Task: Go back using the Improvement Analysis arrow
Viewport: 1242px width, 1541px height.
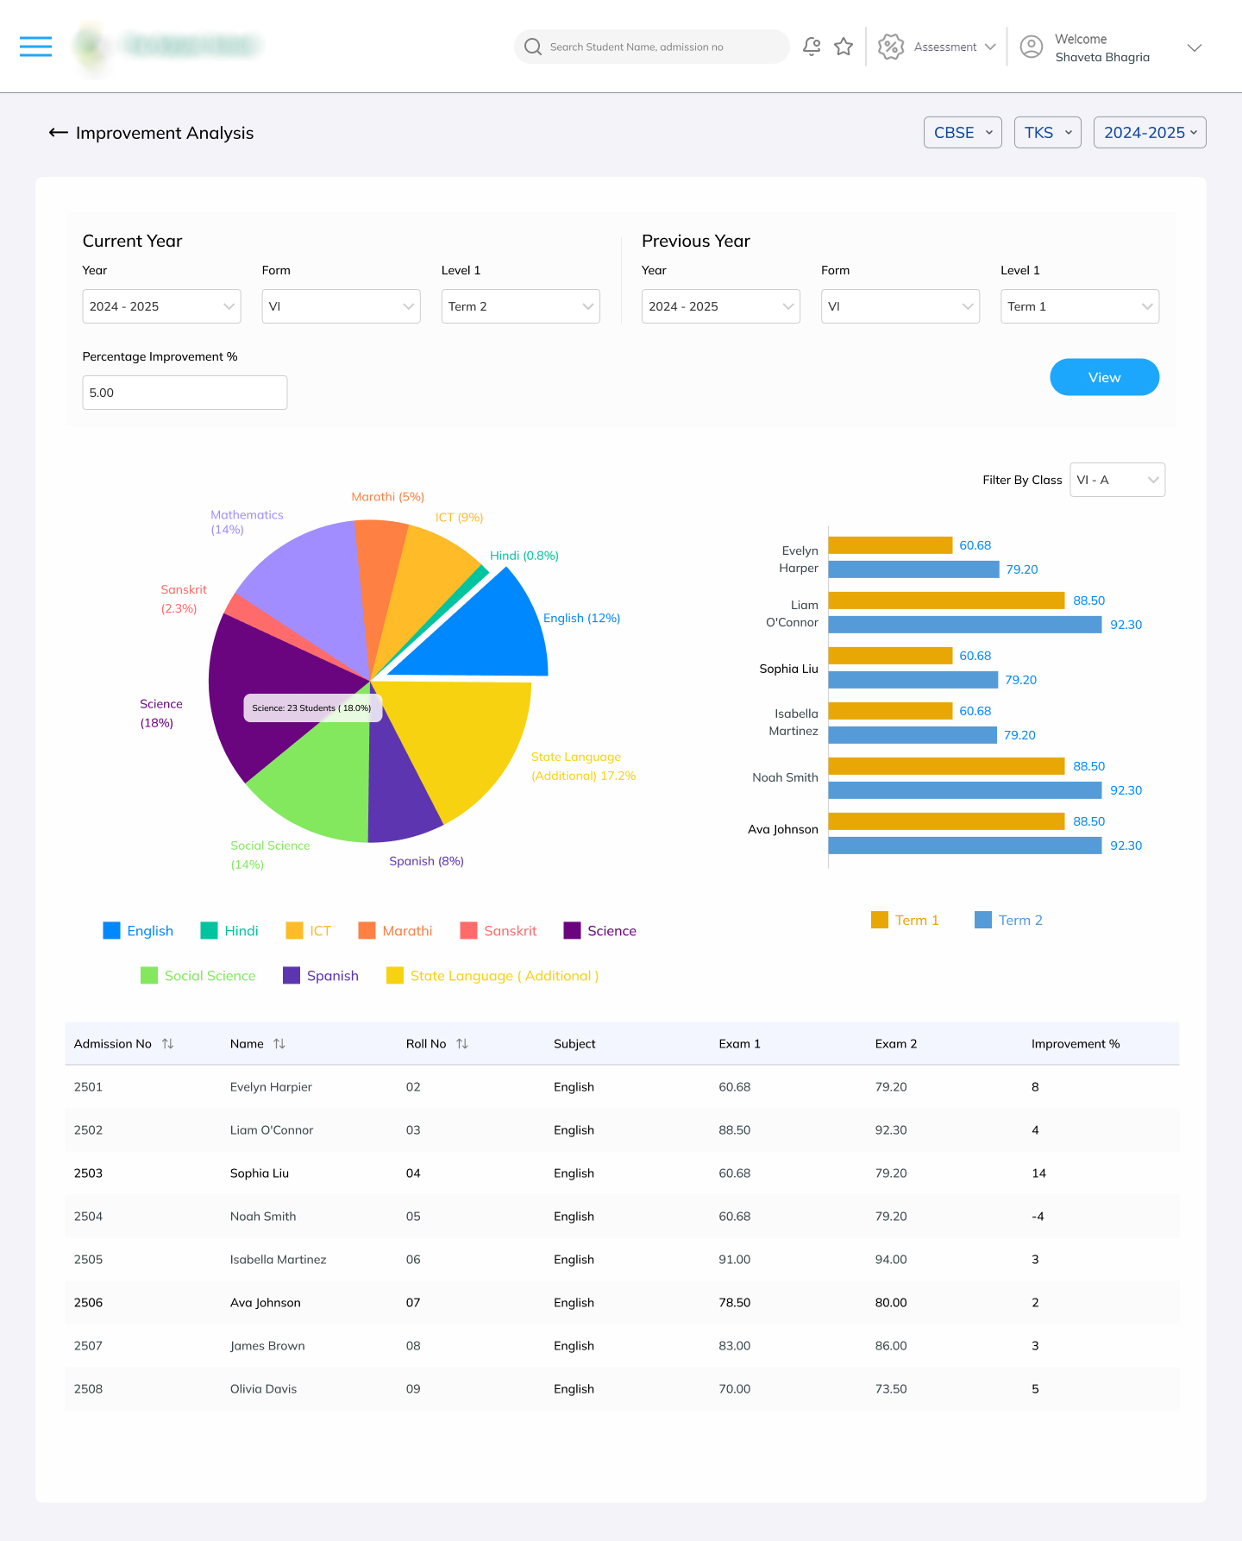Action: [x=58, y=133]
